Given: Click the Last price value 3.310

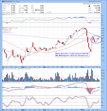Looking at the screenshot, I should pos(98,10).
